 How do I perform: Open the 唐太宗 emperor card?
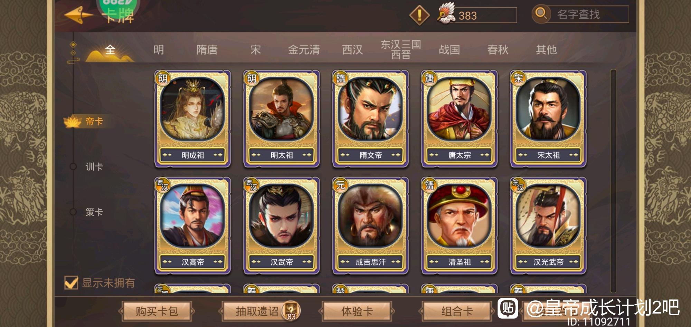pos(459,119)
